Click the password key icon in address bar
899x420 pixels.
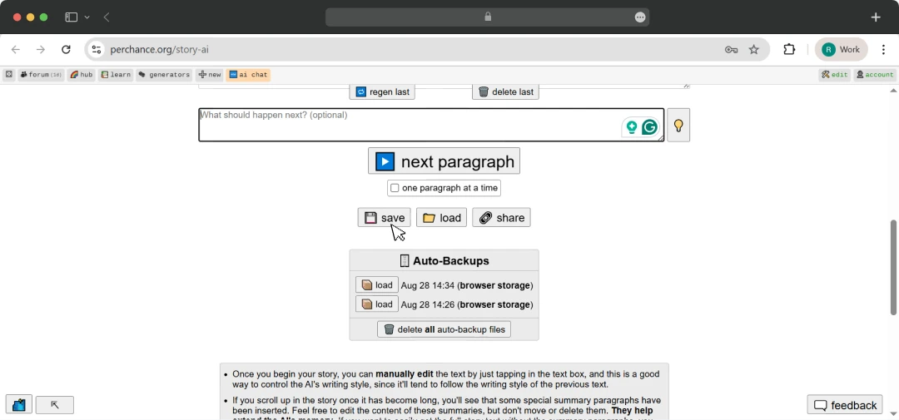[731, 50]
